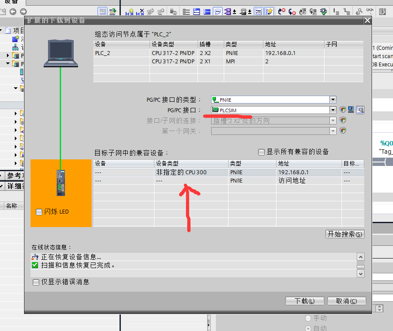Viewport: 393px width, 331px height.
Task: Open the PG/PC 接口的类型 dropdown showing PN/IE
Action: pos(333,100)
